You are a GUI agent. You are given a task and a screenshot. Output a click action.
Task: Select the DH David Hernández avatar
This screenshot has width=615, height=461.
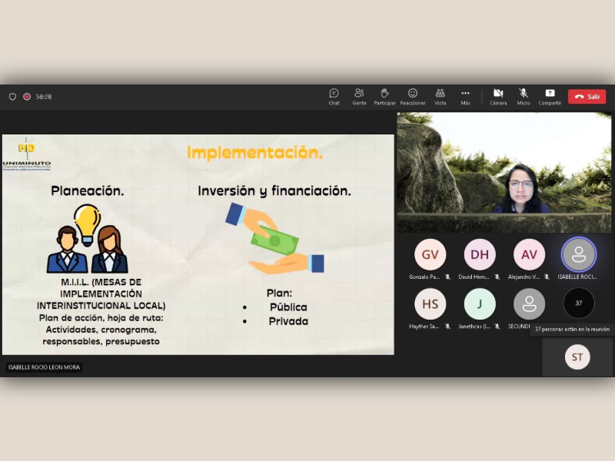tap(480, 255)
